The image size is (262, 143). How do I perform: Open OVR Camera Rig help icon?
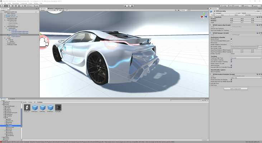(258, 25)
